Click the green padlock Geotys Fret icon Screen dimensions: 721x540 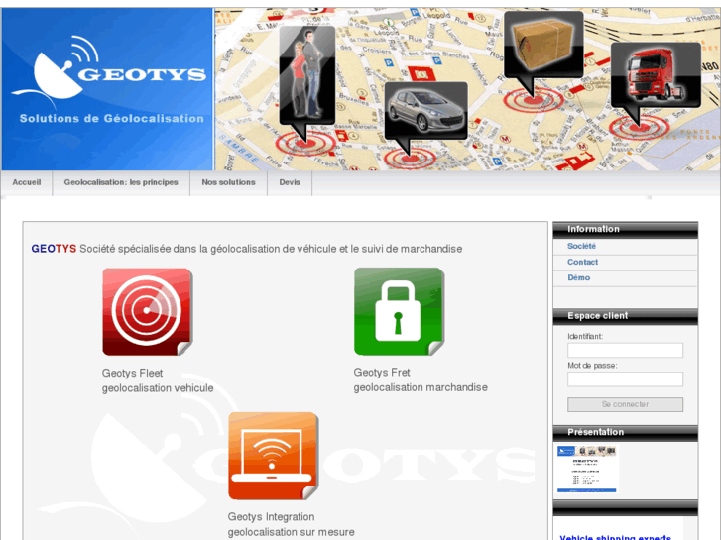point(399,311)
